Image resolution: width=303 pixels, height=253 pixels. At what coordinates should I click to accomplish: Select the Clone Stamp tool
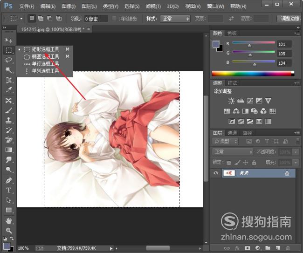pyautogui.click(x=8, y=120)
